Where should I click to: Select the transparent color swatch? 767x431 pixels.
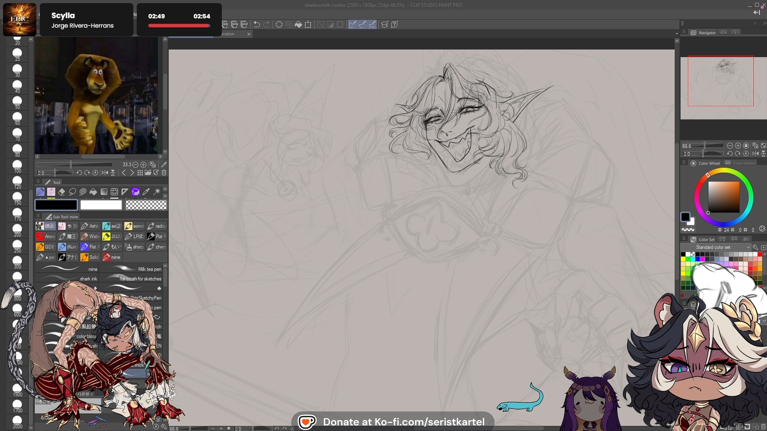point(146,205)
